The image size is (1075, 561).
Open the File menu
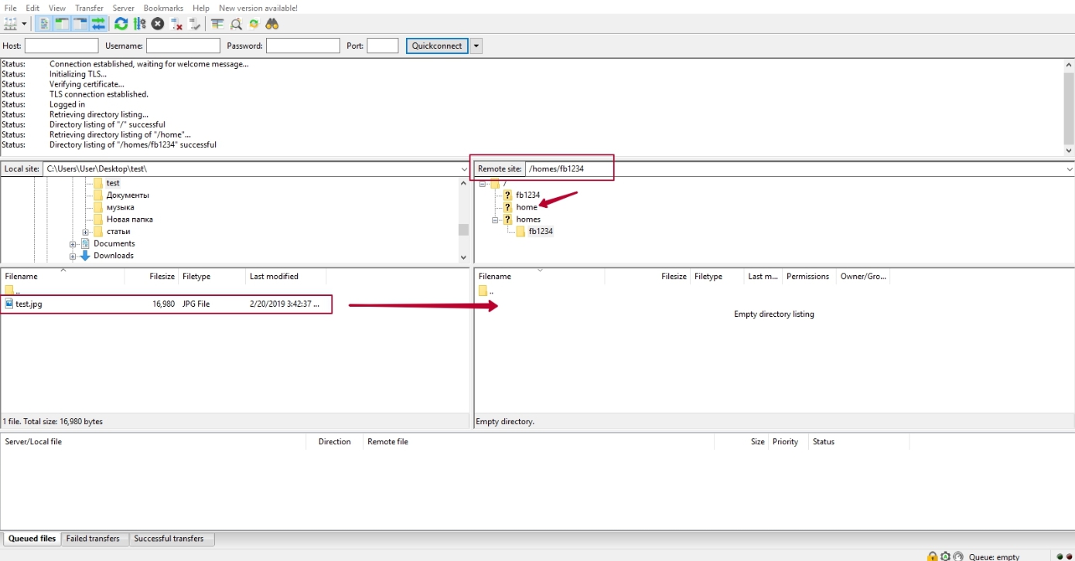tap(11, 8)
